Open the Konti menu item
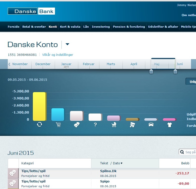The image size is (196, 189). tap(53, 27)
